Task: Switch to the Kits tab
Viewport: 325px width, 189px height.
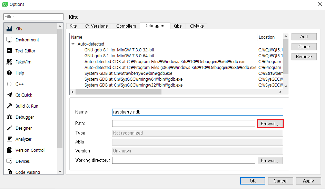Action: pyautogui.click(x=73, y=26)
